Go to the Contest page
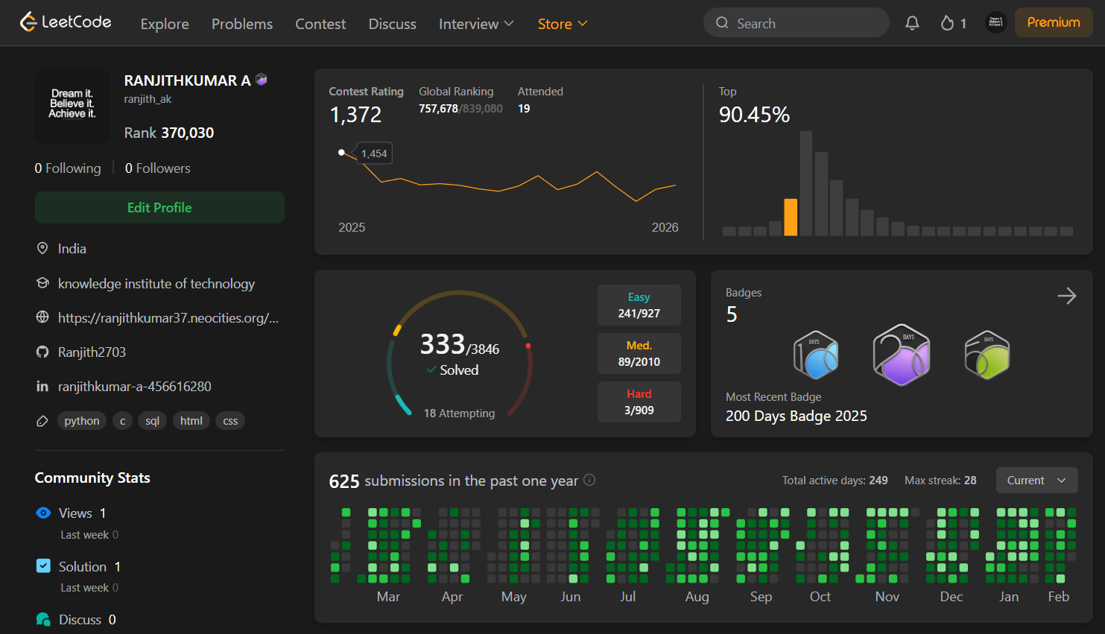The width and height of the screenshot is (1105, 634). tap(320, 23)
